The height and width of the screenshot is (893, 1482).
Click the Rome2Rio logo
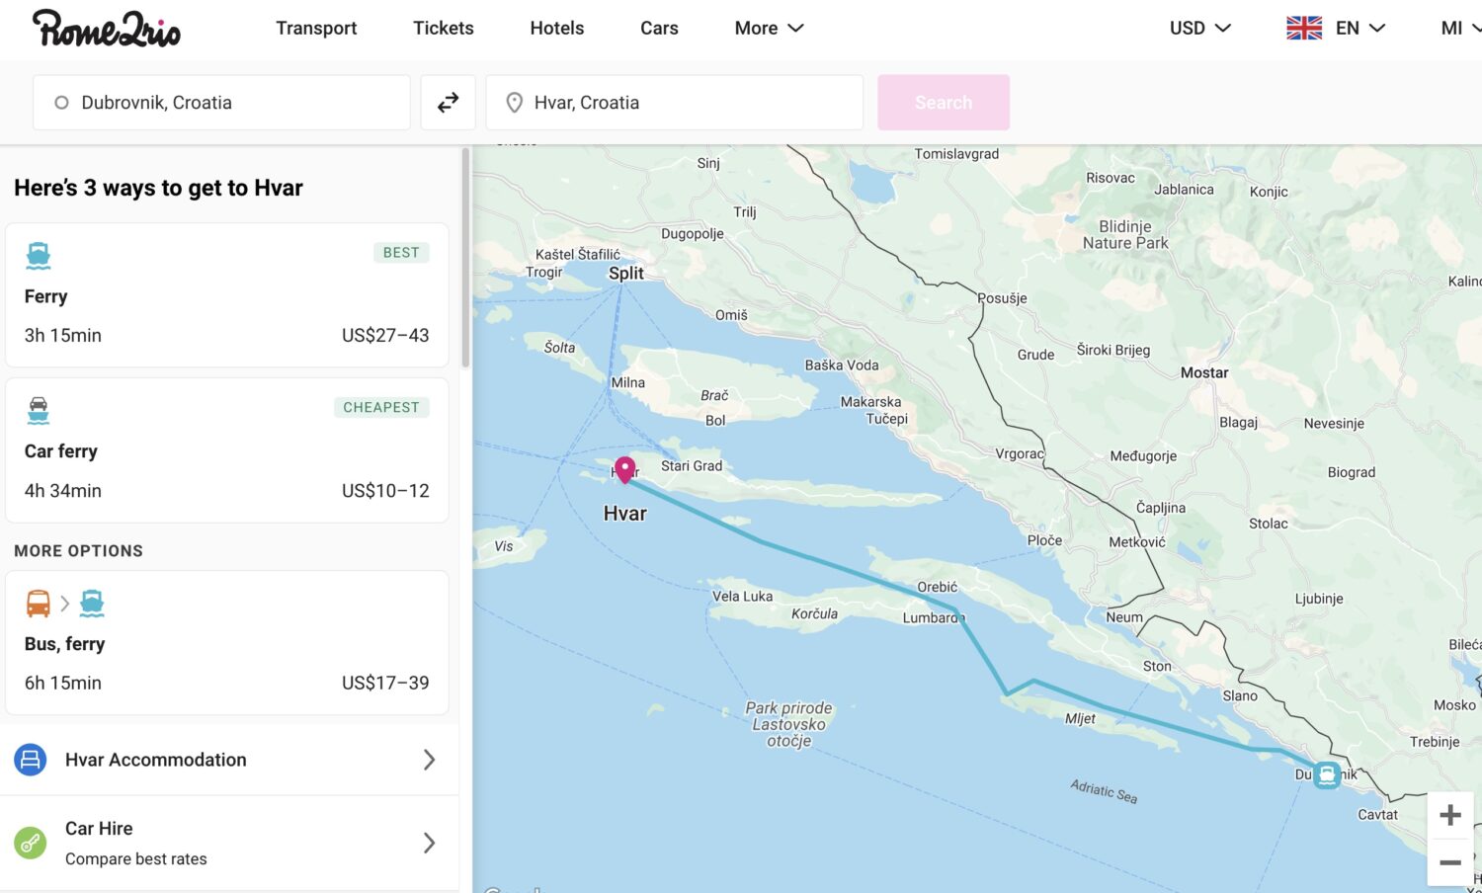107,29
